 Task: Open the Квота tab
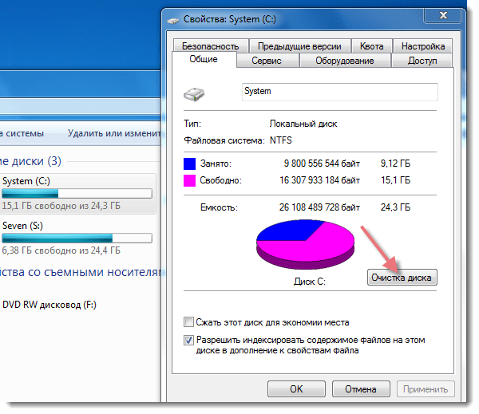point(371,46)
